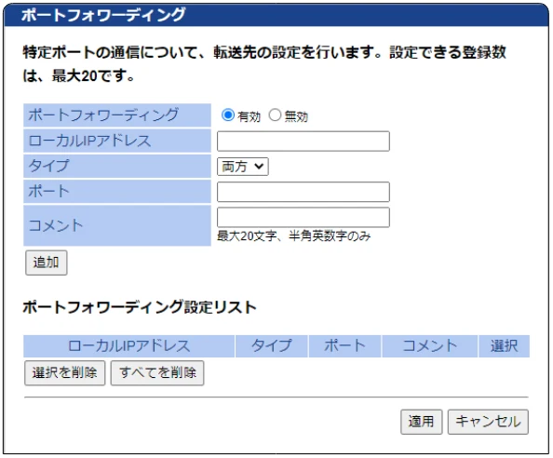Screen dimensions: 553x458
Task: Click the すべてを削除 button
Action: 157,372
